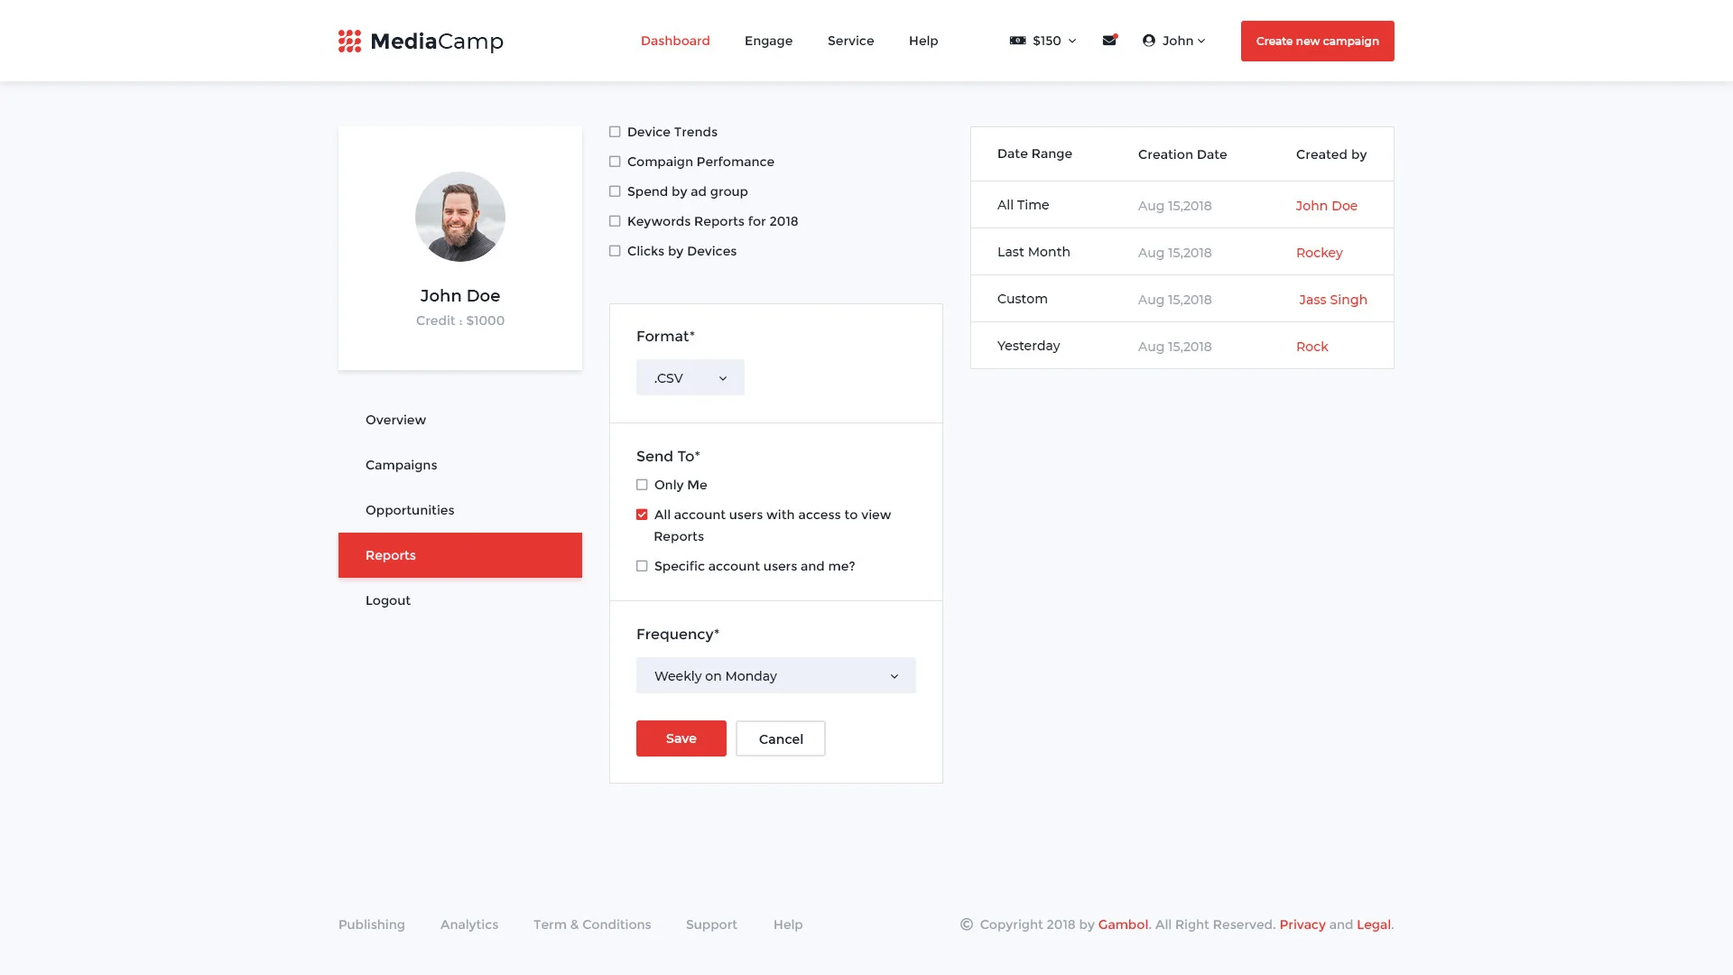Go to the Engage menu item
1733x975 pixels.
pos(768,41)
